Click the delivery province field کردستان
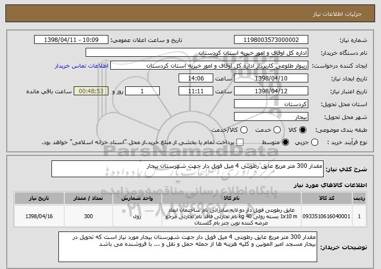The image size is (381, 269). [271, 104]
